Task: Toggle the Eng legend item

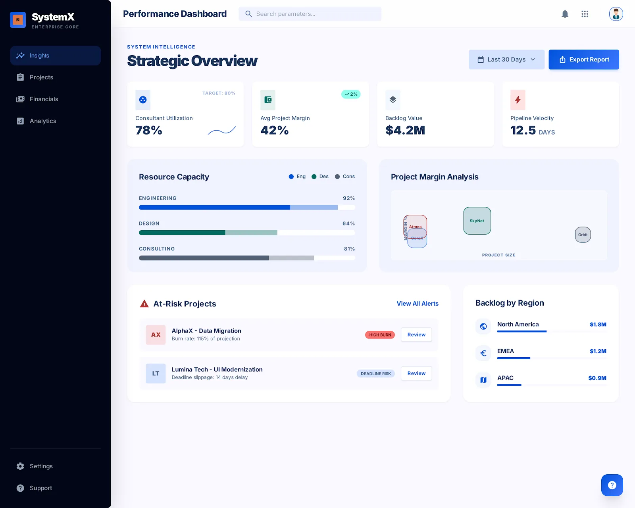Action: coord(297,177)
